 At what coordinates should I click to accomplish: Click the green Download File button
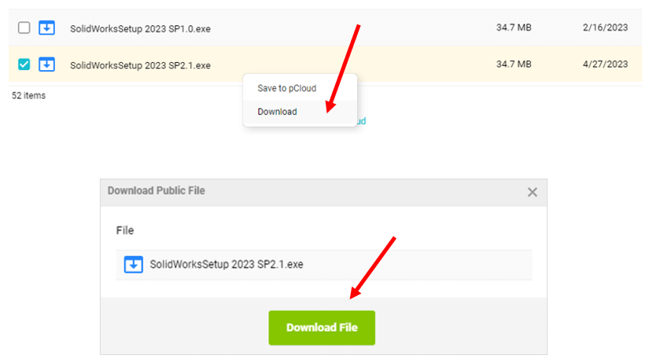pos(322,327)
